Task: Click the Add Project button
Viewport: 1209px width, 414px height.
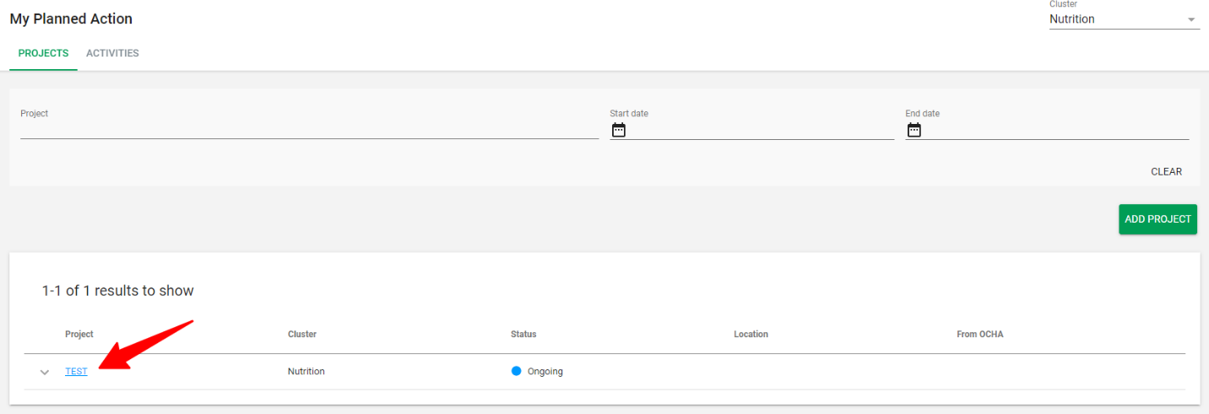Action: (1157, 219)
